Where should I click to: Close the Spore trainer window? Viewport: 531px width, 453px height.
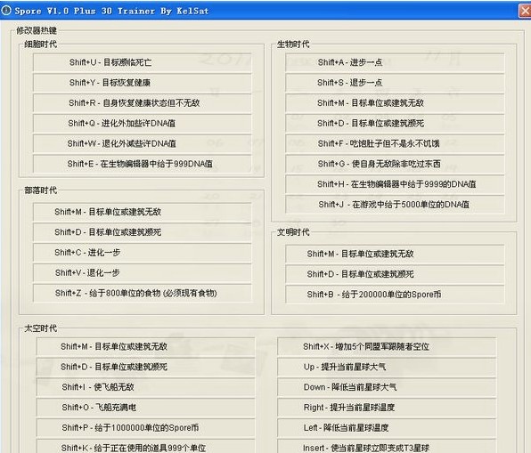(x=525, y=11)
